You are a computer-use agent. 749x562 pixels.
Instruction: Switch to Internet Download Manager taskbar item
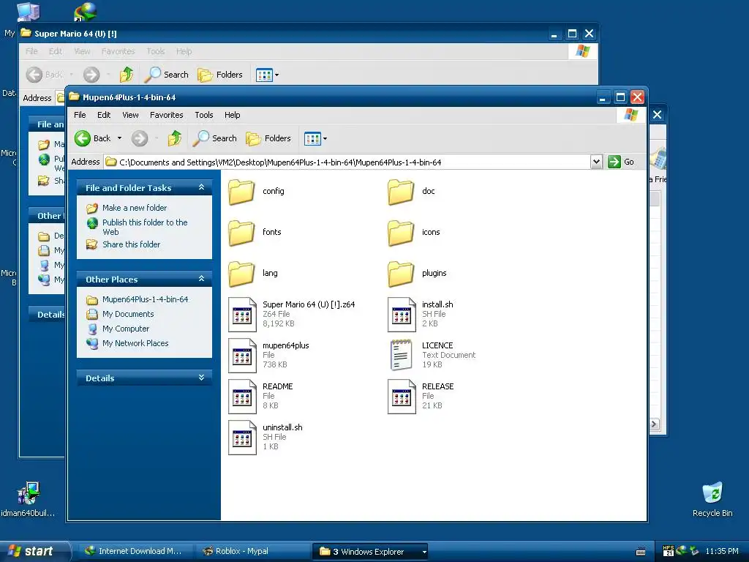[x=135, y=551]
